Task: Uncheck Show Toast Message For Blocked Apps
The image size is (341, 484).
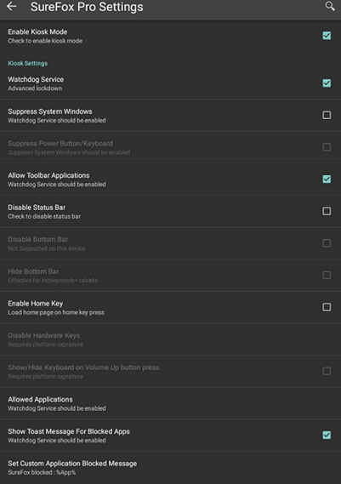Action: click(x=327, y=436)
